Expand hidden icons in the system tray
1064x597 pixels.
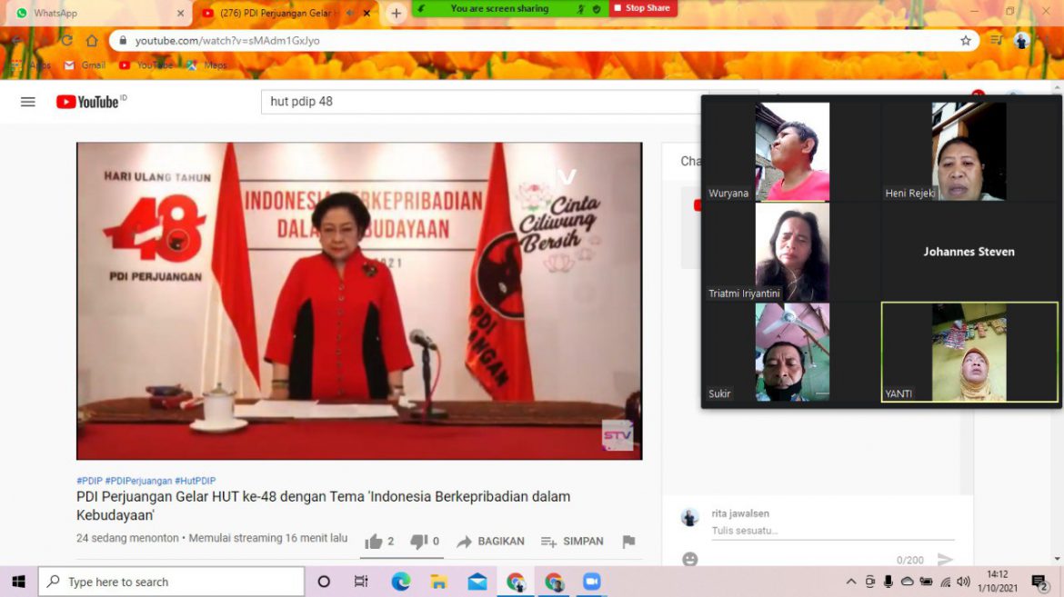(x=850, y=581)
